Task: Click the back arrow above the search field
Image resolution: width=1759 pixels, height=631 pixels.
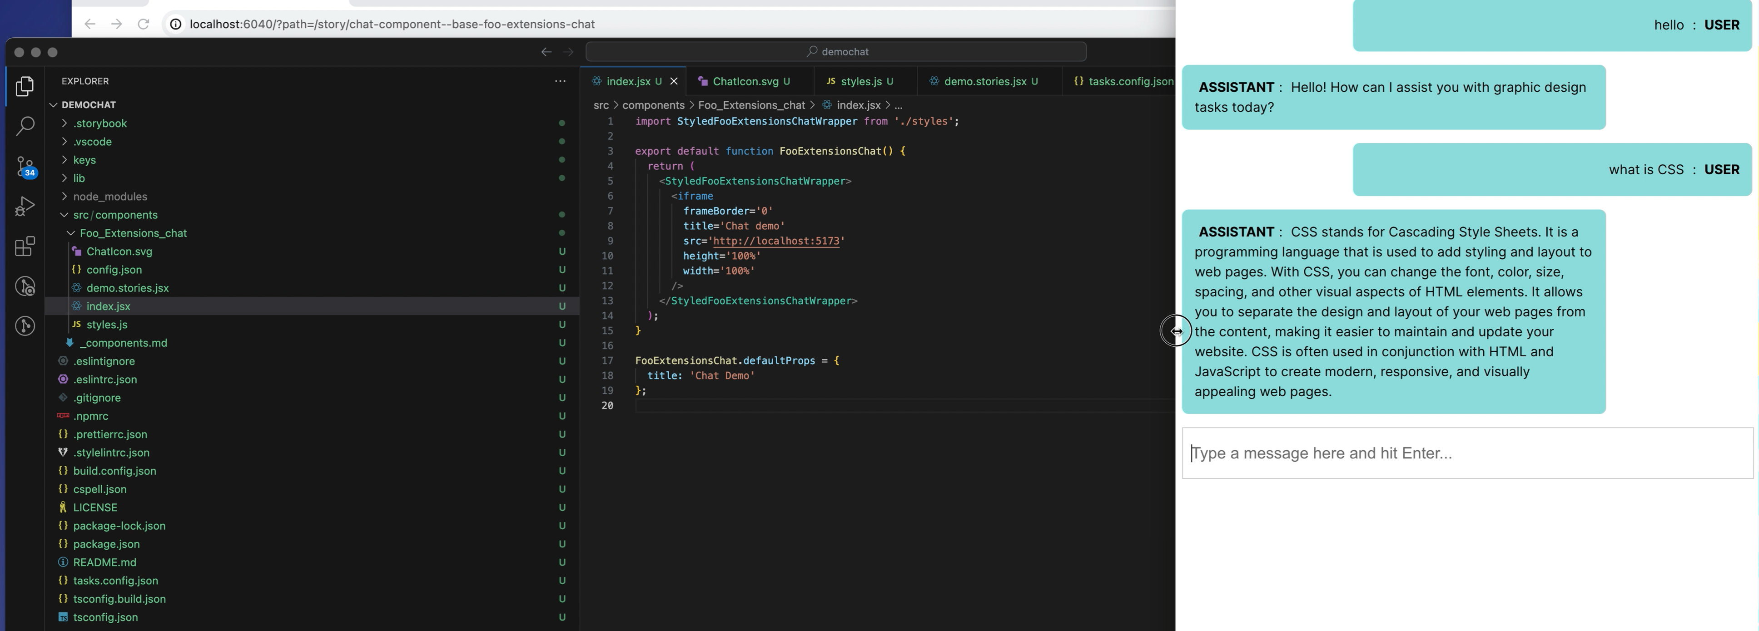Action: 546,51
